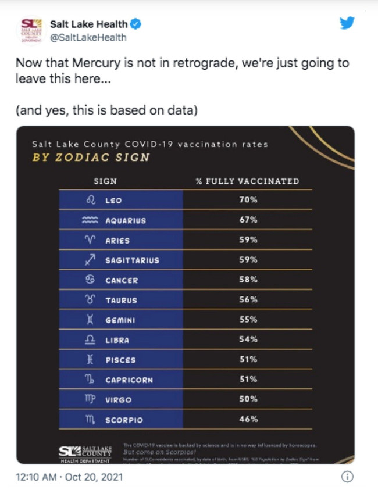Click the verified checkmark badge

(x=137, y=24)
